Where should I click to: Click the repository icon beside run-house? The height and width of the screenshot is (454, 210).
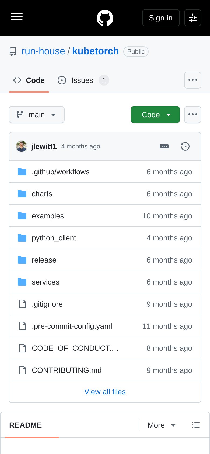click(13, 51)
